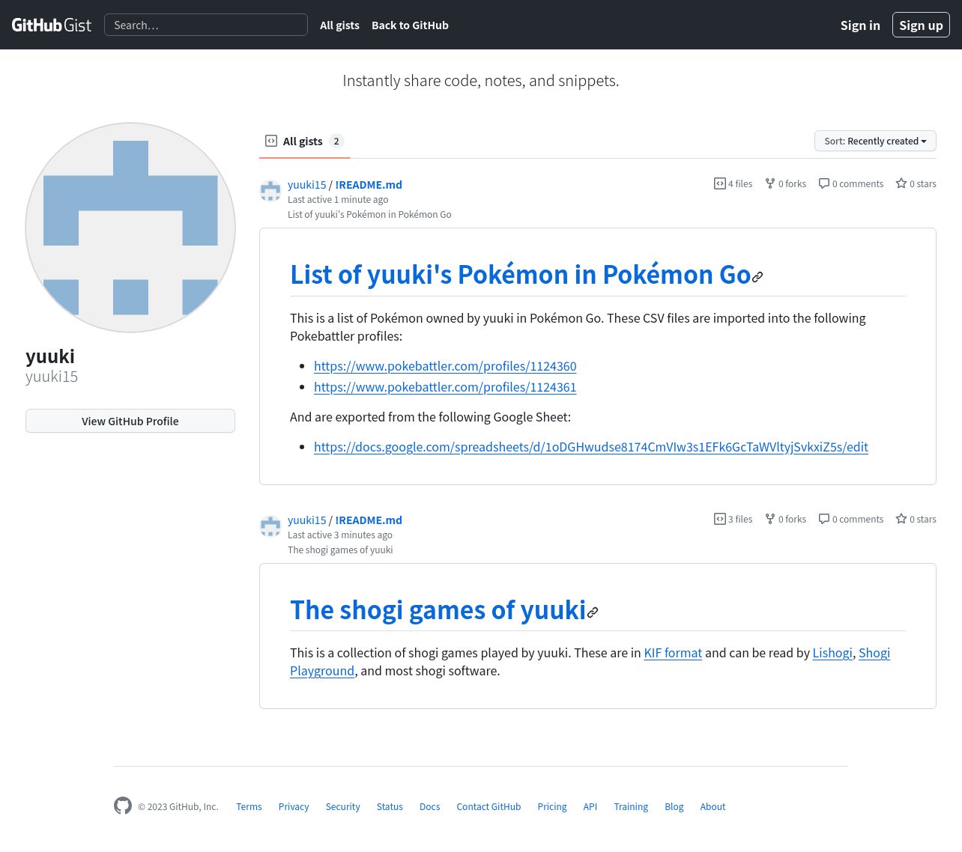
Task: Open the Lishogi link
Action: (x=832, y=653)
